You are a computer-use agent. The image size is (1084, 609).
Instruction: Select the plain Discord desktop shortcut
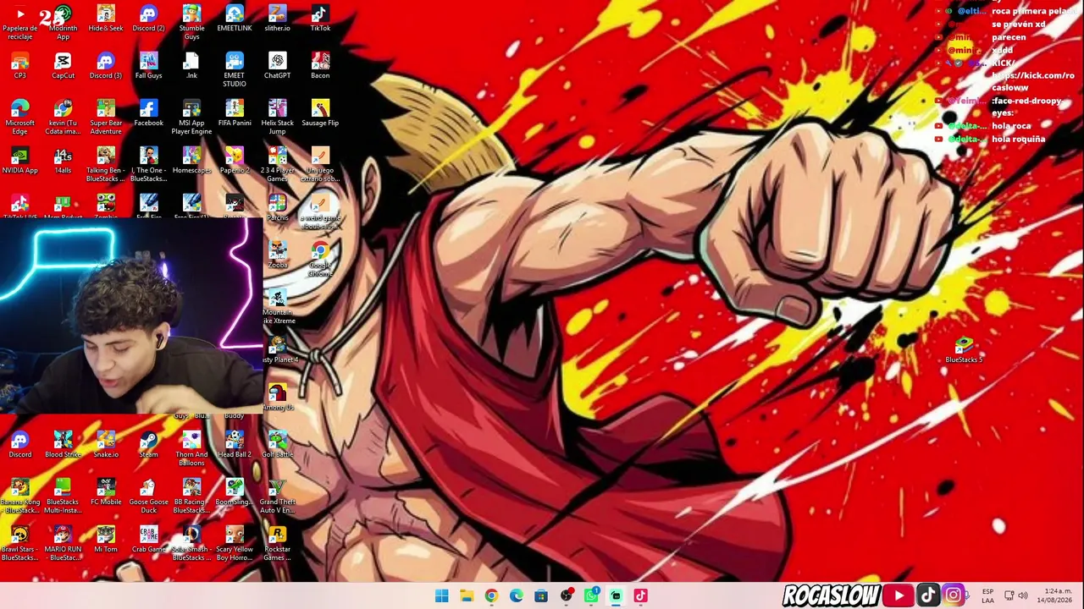20,445
